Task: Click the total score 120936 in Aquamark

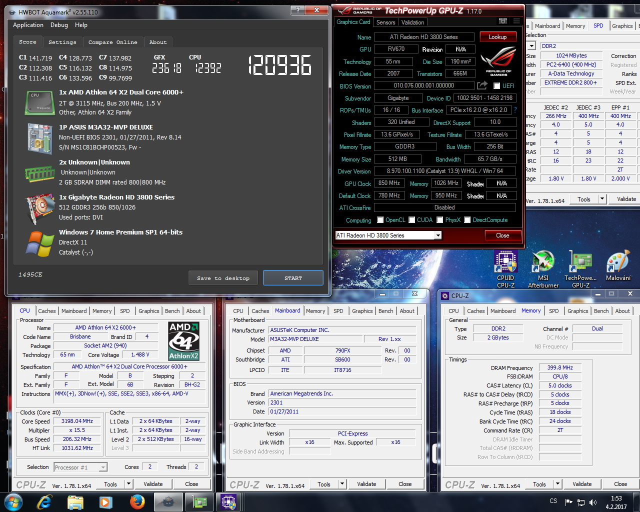Action: (x=280, y=66)
